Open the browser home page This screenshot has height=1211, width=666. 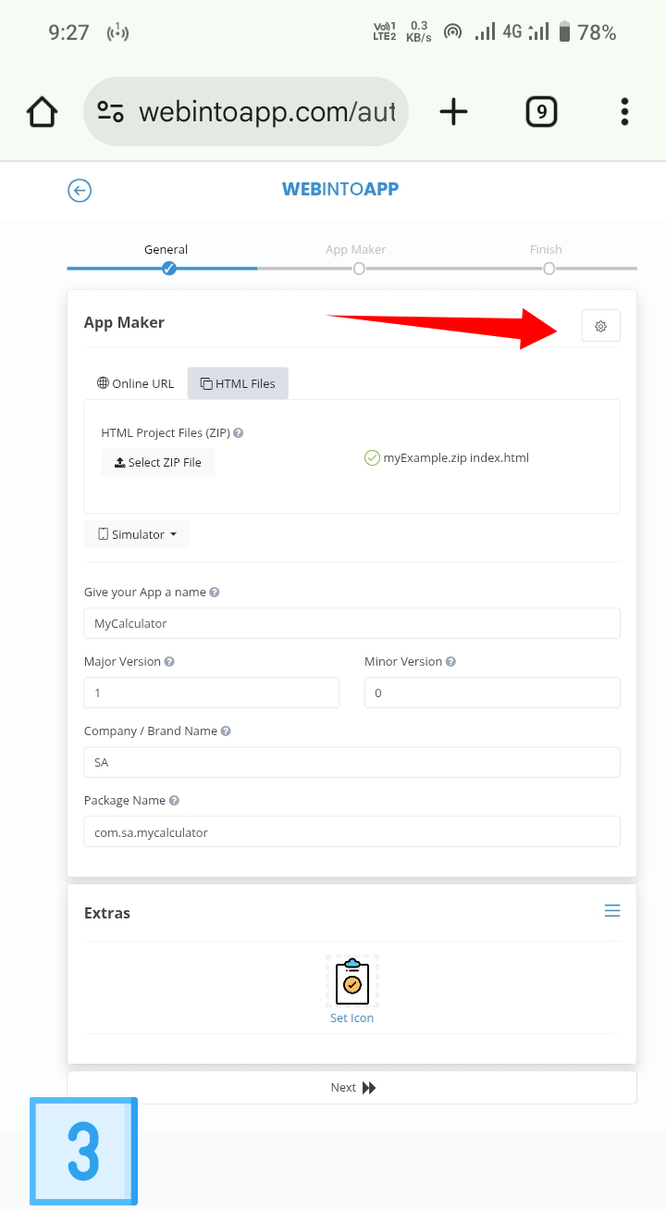(x=43, y=112)
